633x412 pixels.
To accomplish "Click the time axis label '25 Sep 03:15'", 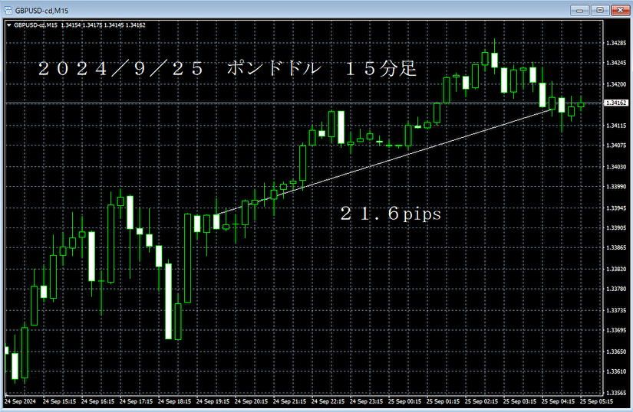I will click(519, 401).
